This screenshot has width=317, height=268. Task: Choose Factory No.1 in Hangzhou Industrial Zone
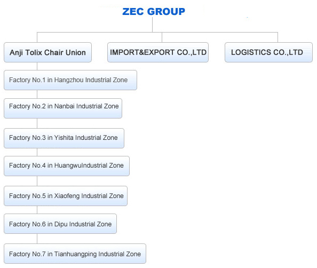[70, 80]
